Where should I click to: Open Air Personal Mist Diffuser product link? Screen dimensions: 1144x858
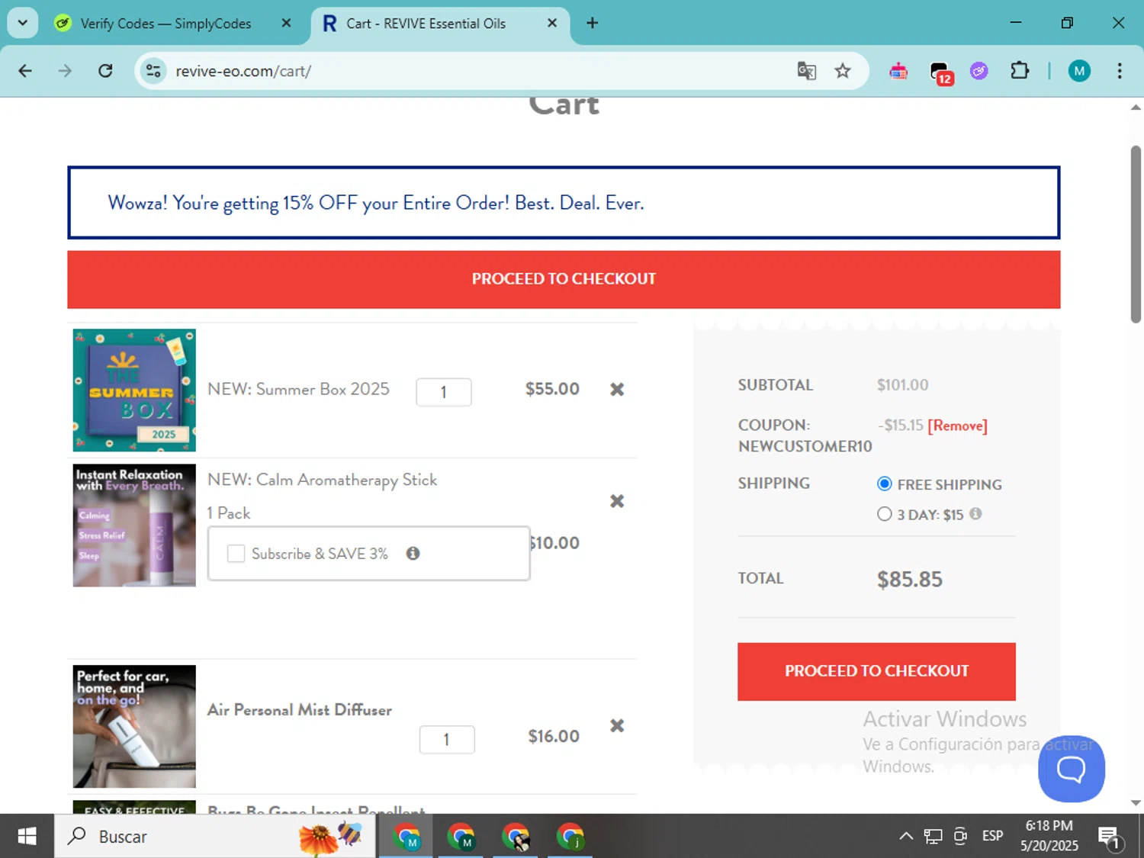tap(300, 710)
